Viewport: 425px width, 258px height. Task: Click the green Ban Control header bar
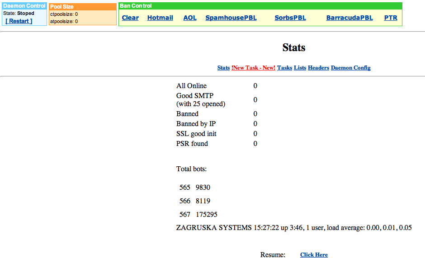pyautogui.click(x=260, y=6)
